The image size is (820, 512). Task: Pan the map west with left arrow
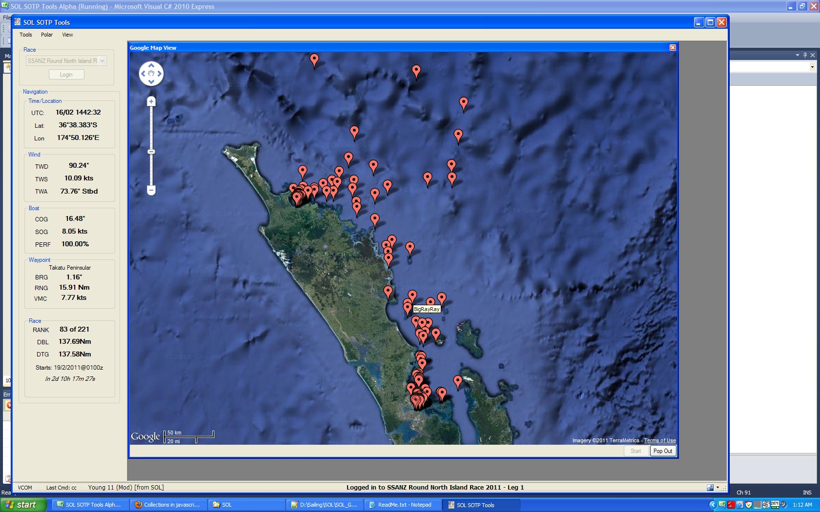point(143,74)
